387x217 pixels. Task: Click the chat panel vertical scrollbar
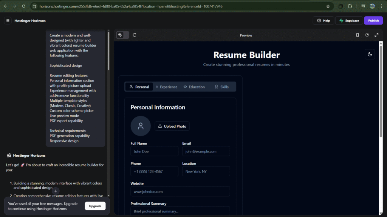tap(108, 51)
